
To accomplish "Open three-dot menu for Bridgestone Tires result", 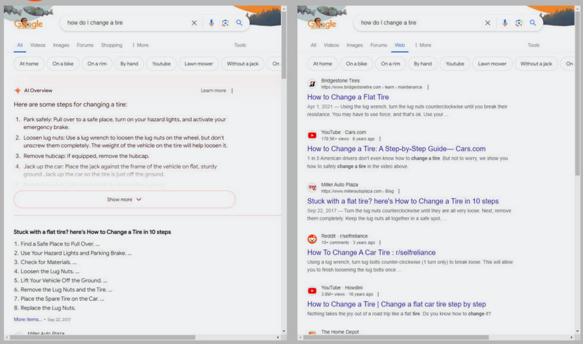I will 428,87.
